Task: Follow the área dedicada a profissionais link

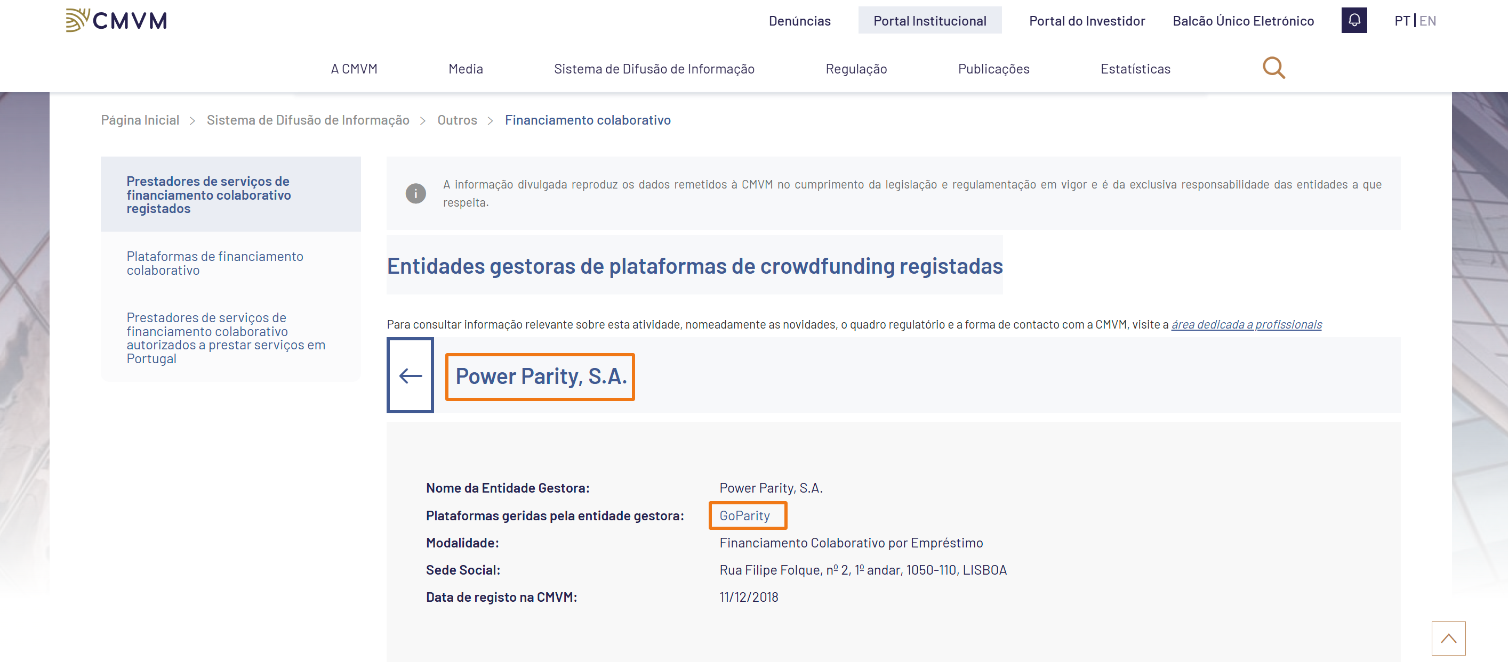Action: coord(1246,324)
